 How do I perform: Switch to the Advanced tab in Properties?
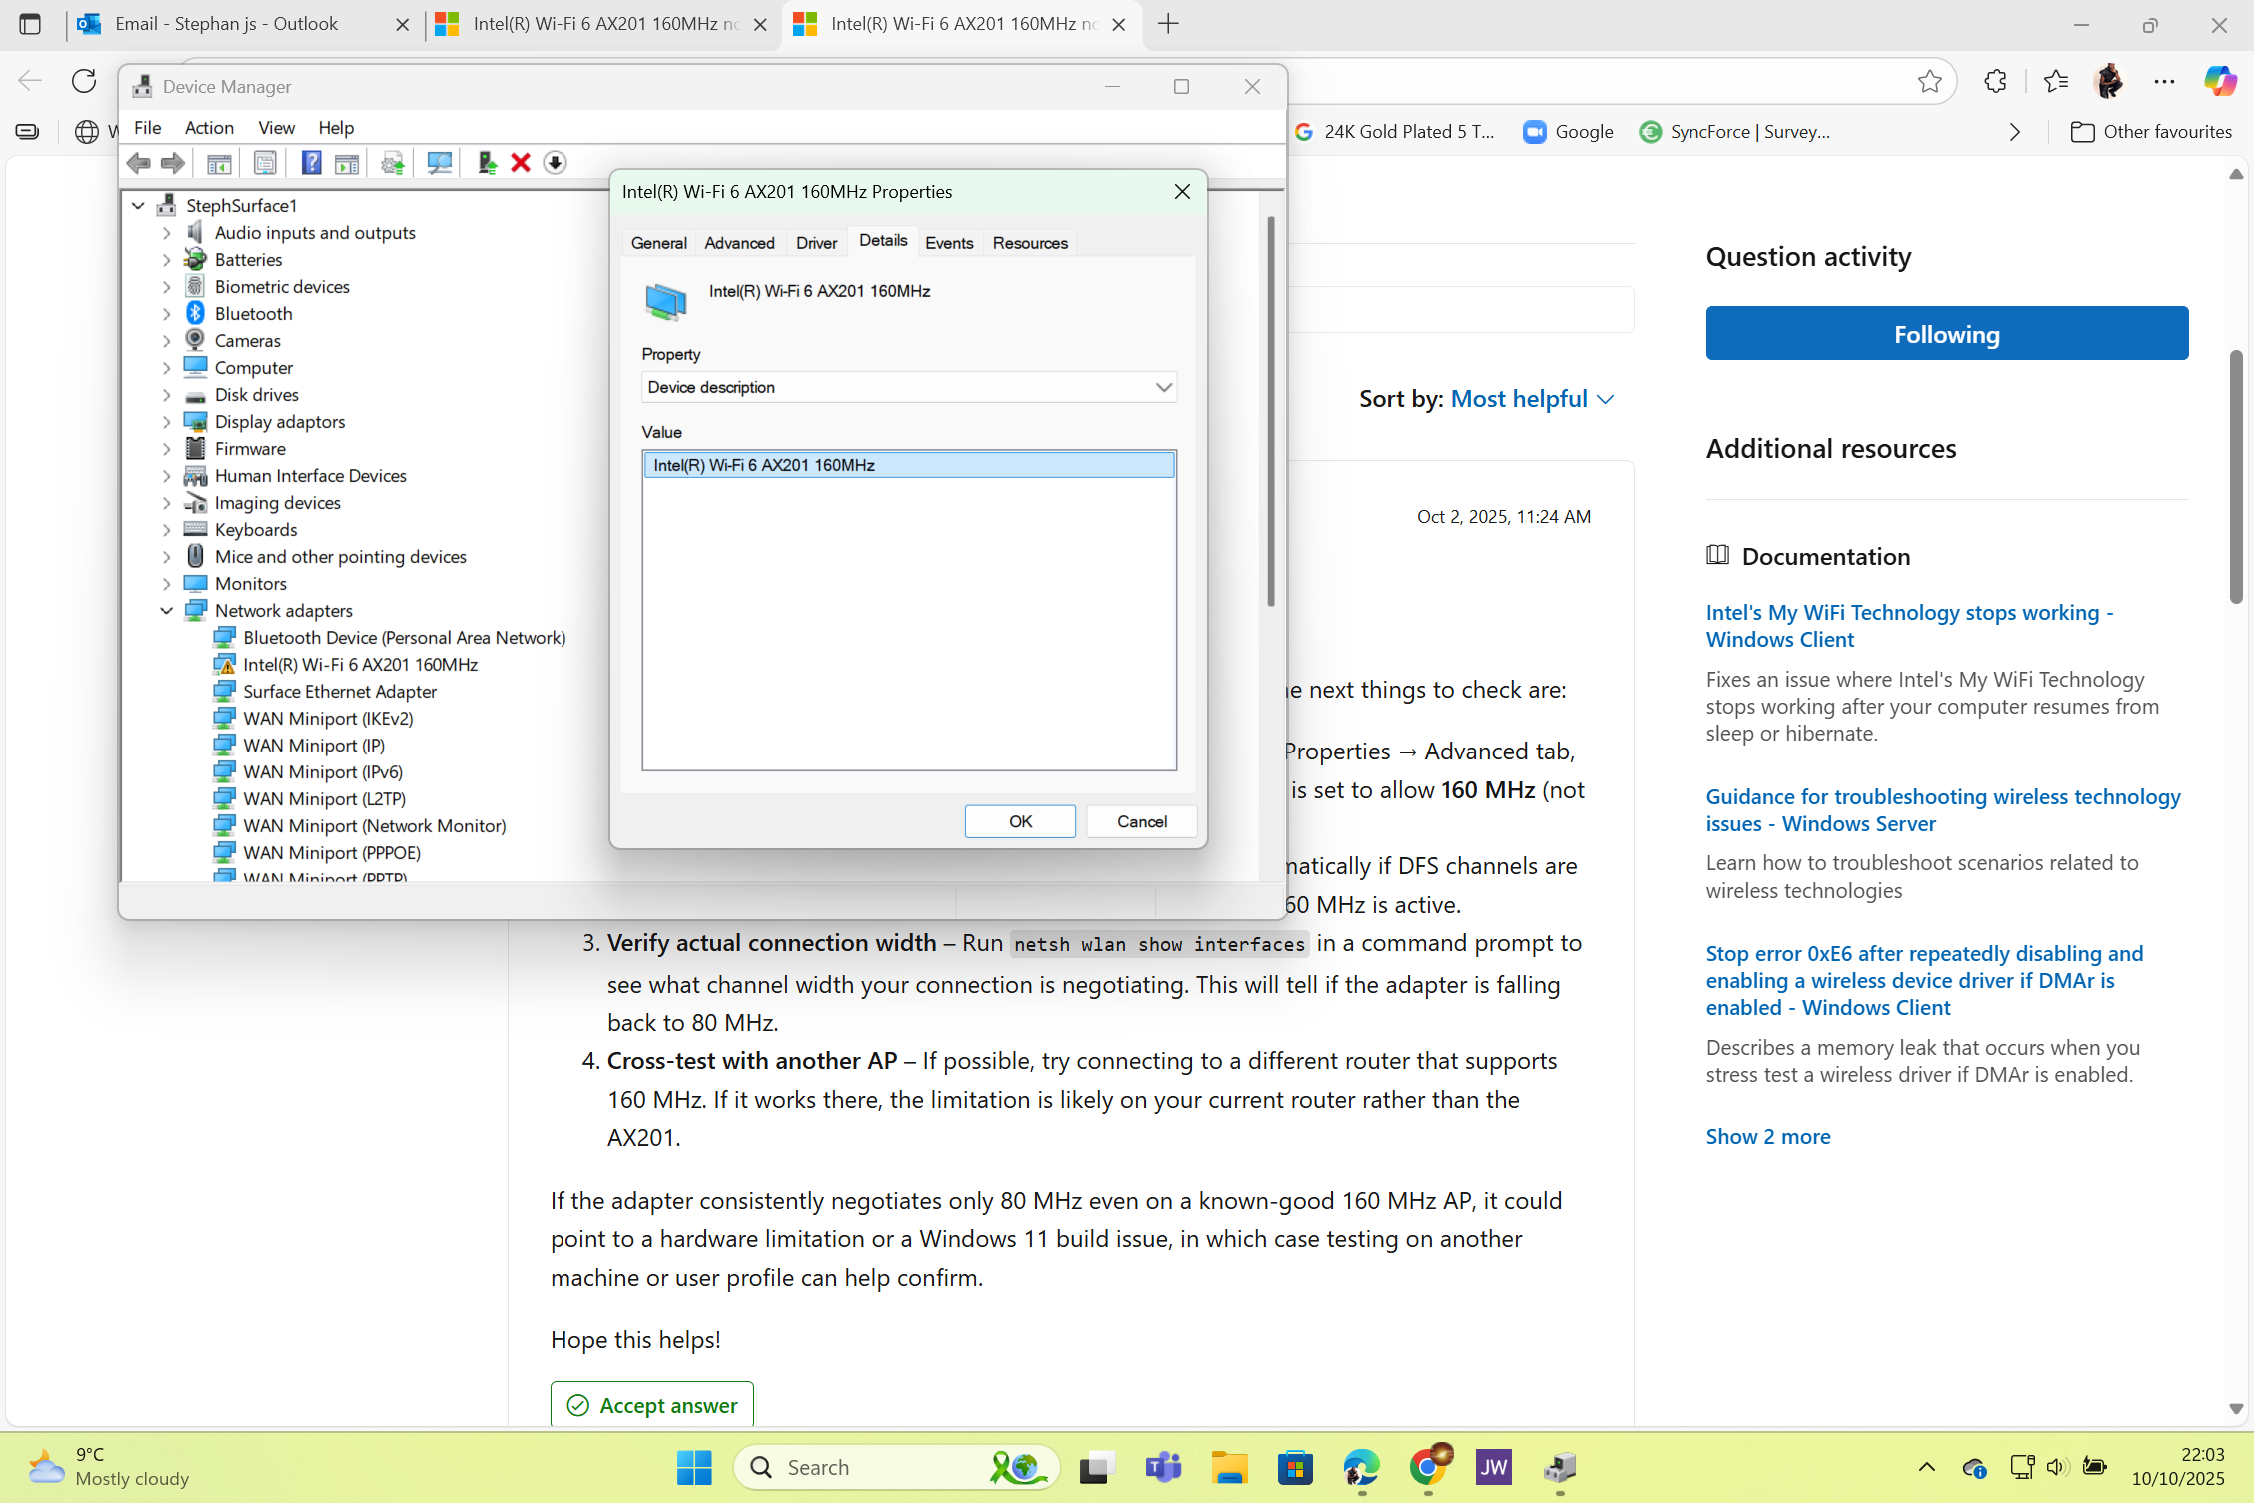pyautogui.click(x=739, y=243)
